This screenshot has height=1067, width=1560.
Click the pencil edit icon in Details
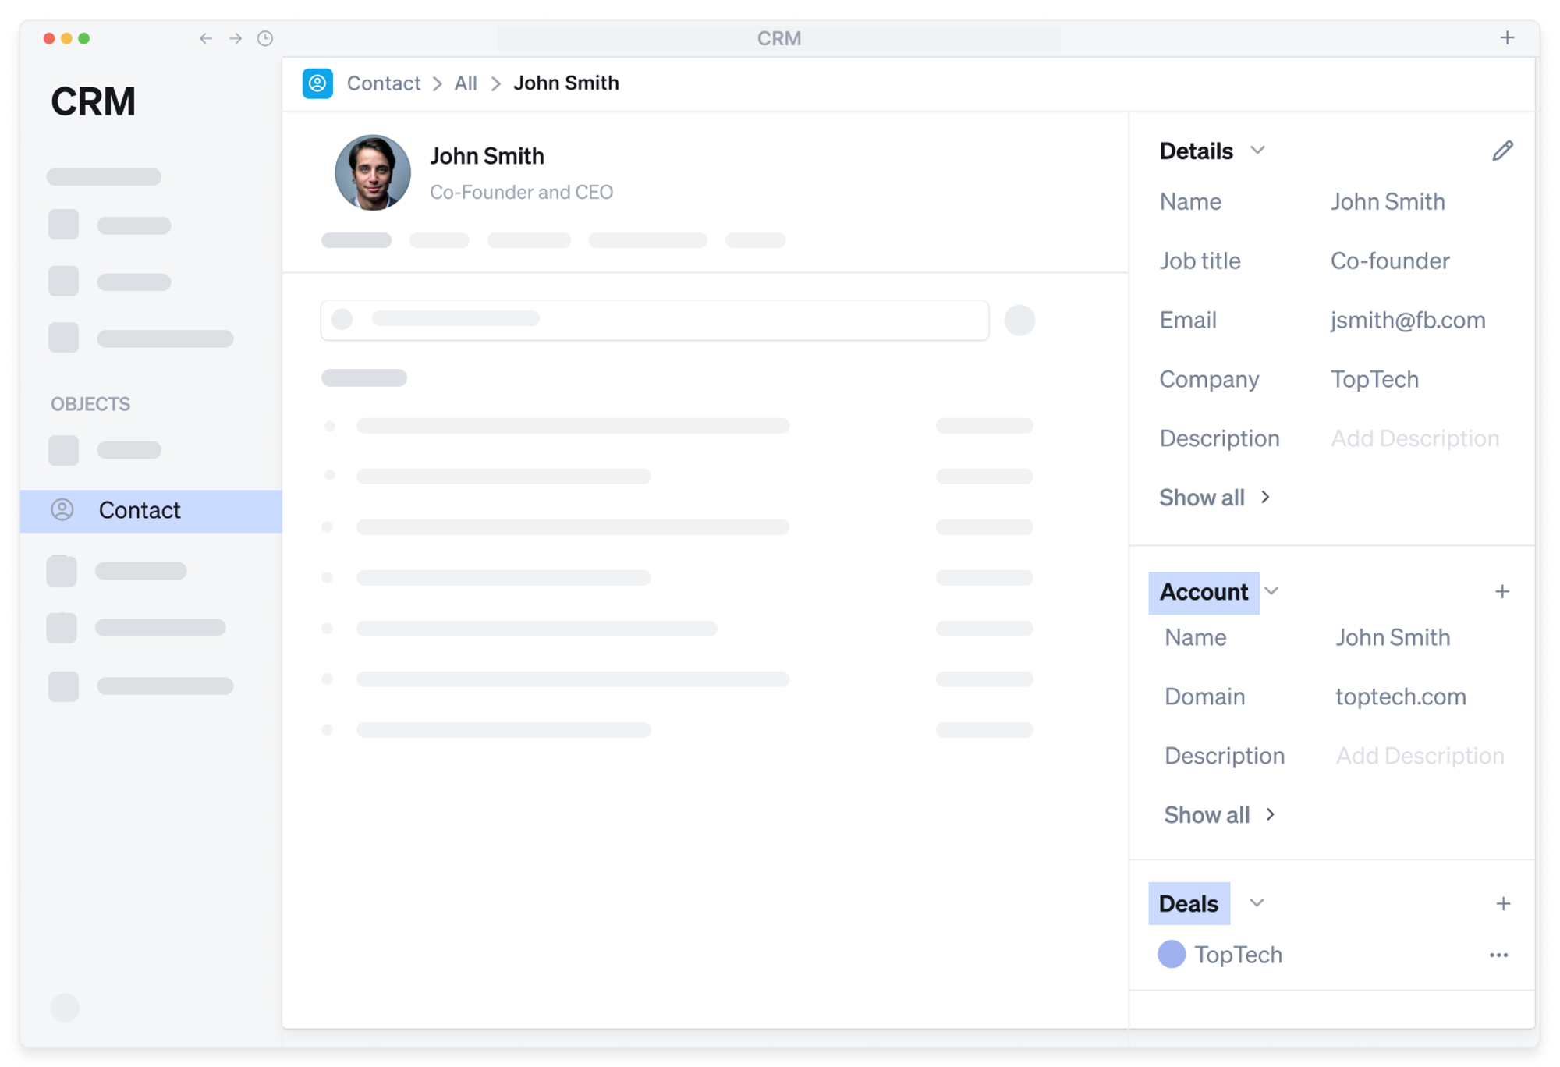click(1502, 151)
